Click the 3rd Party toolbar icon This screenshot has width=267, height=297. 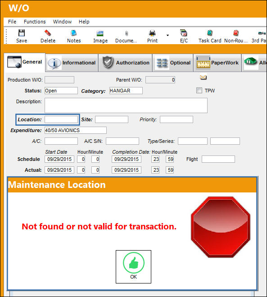262,33
